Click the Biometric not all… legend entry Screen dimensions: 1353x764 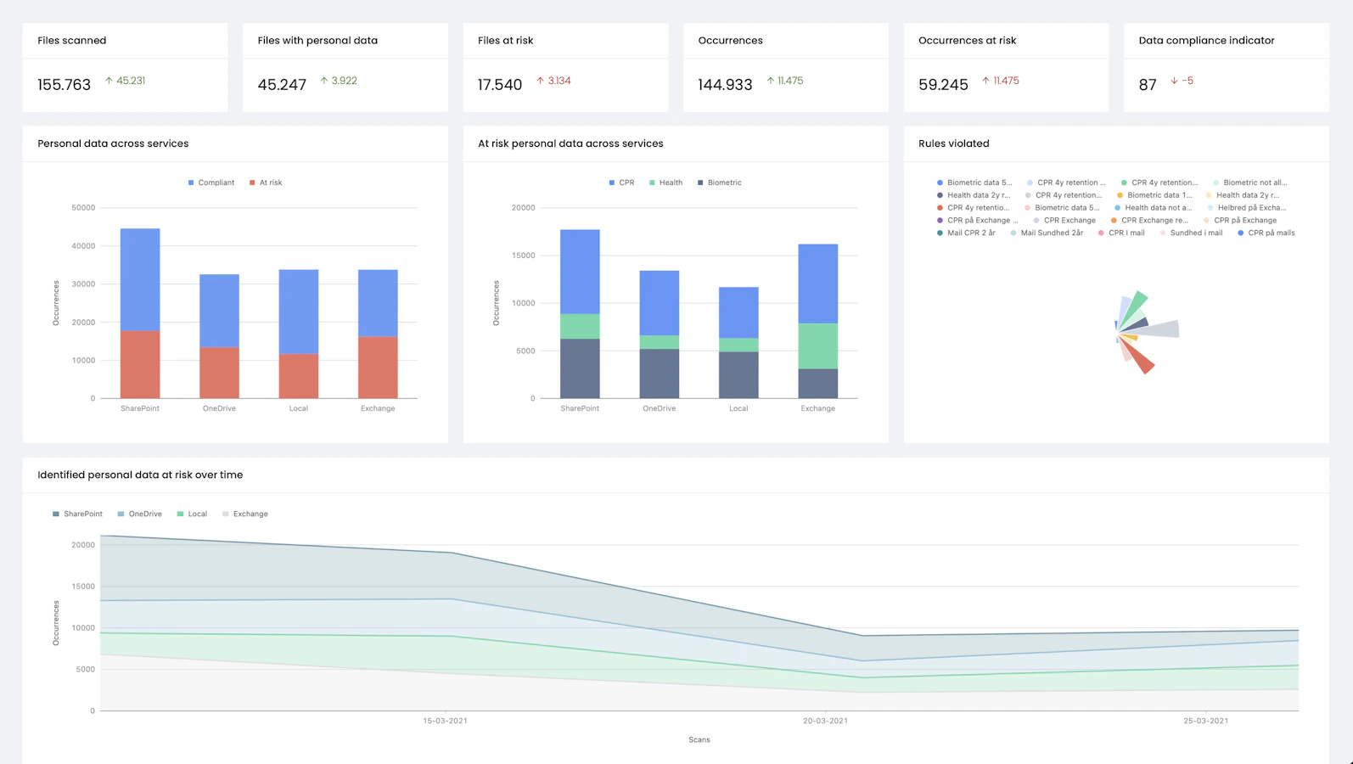point(1250,183)
